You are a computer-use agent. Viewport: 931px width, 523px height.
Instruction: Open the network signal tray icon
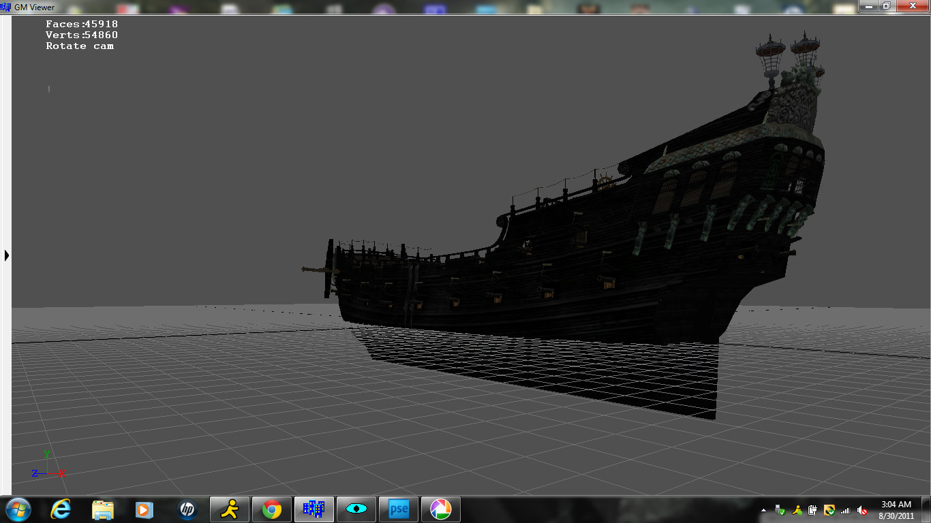pyautogui.click(x=846, y=510)
